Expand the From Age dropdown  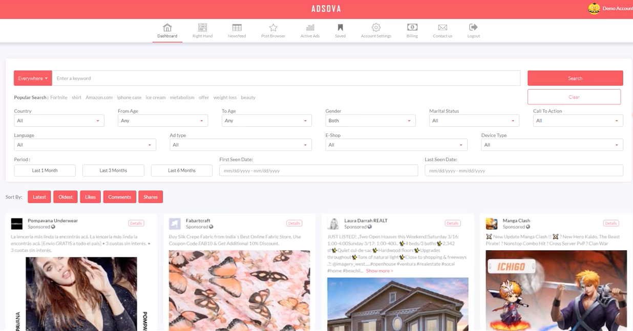[x=162, y=121]
